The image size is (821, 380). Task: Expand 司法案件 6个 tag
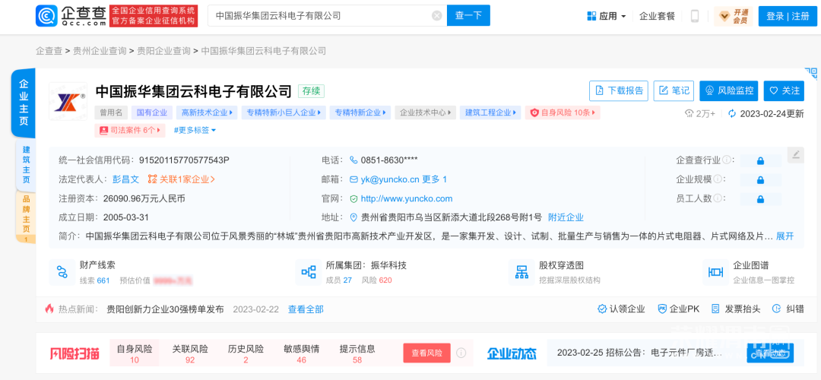click(x=130, y=131)
